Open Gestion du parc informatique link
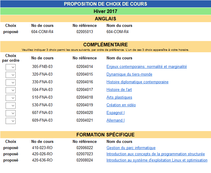This screenshot has width=211, height=173. point(131,148)
